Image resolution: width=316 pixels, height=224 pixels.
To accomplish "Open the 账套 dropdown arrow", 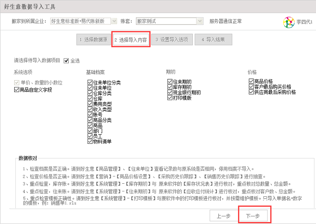I will point(200,21).
